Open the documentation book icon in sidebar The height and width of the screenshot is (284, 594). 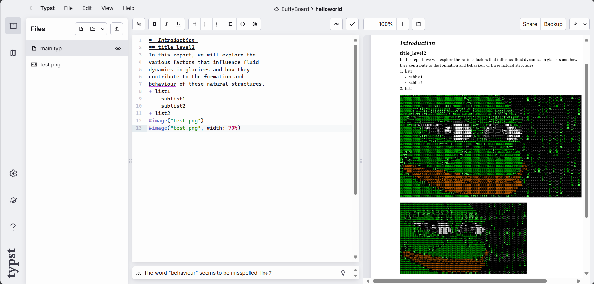13,53
